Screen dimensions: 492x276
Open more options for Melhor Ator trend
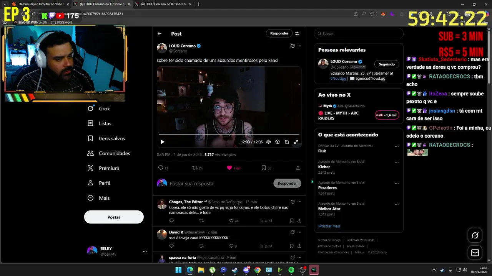point(397,204)
